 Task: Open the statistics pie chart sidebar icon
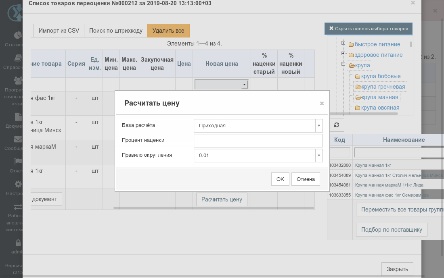click(x=18, y=35)
